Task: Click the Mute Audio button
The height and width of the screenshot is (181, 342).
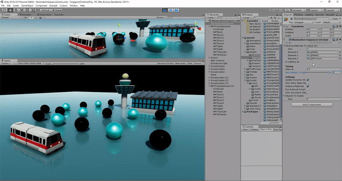Action: [x=180, y=63]
